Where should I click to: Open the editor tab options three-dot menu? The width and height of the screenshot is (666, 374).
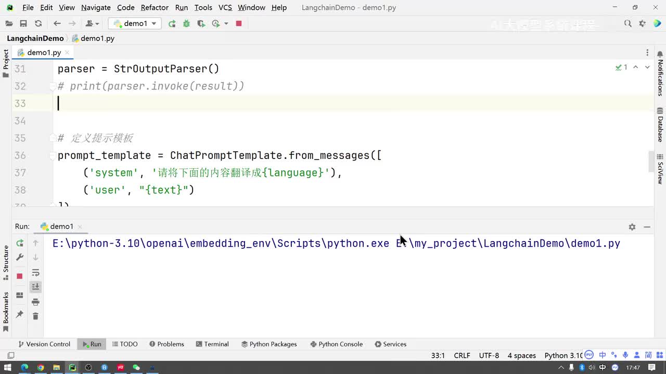[x=647, y=52]
